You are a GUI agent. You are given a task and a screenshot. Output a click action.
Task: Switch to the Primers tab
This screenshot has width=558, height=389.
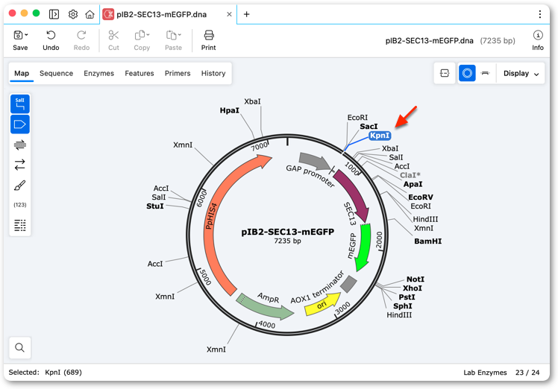[x=178, y=73]
